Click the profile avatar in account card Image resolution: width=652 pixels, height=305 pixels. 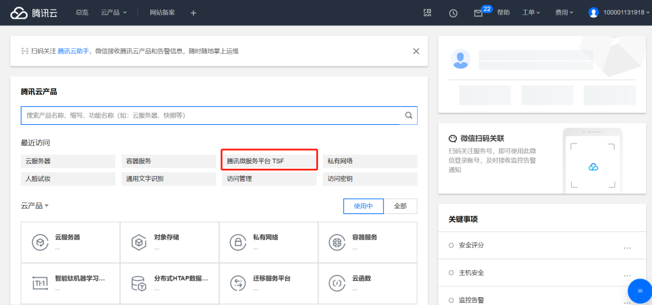click(x=461, y=59)
